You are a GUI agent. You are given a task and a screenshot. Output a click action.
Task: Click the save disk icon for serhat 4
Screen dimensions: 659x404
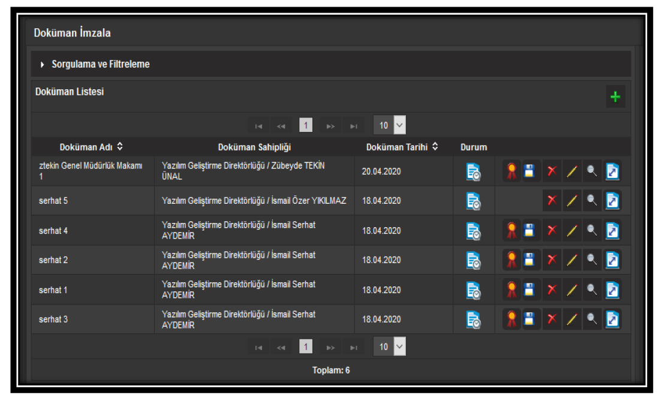pyautogui.click(x=529, y=231)
